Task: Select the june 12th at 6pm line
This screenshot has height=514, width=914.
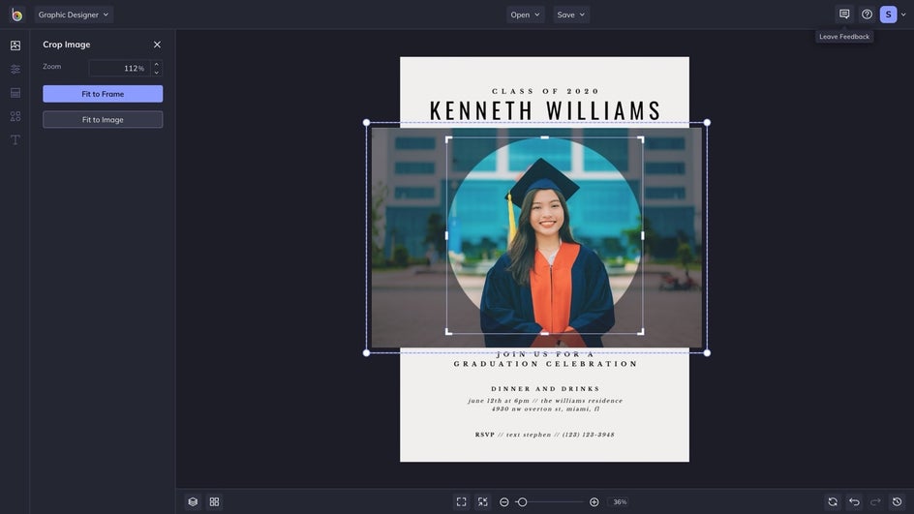Action: tap(545, 401)
